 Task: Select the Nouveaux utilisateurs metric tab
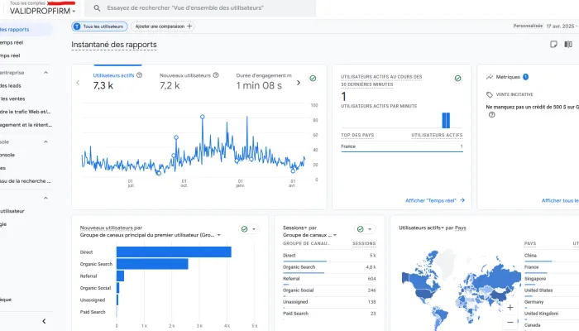point(189,81)
